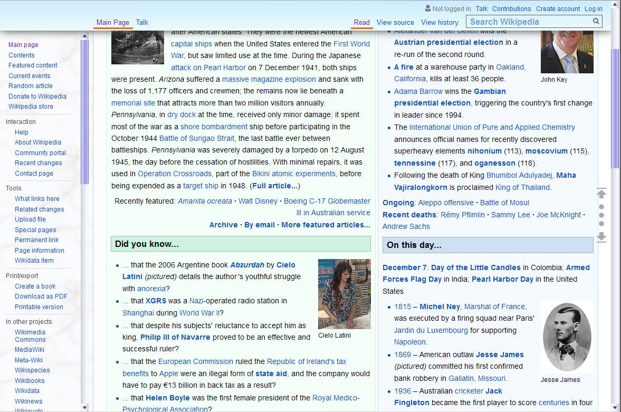This screenshot has width=621, height=412.
Task: Open the Wikibooks link
Action: point(30,381)
